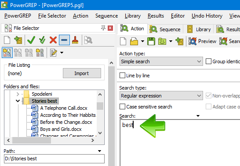Open the Path history dropdown arrow

[x=100, y=151]
